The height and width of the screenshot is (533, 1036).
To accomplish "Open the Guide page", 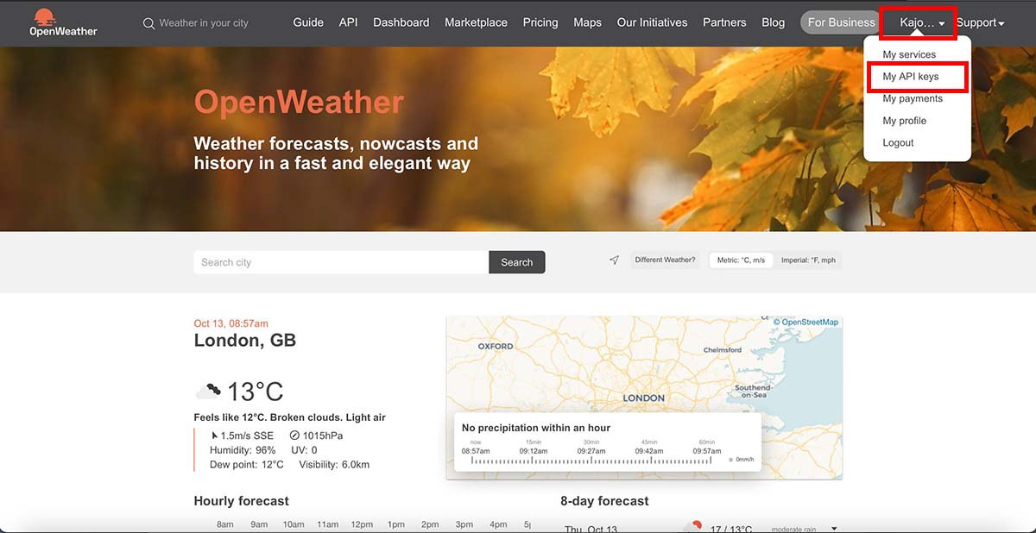I will click(308, 22).
